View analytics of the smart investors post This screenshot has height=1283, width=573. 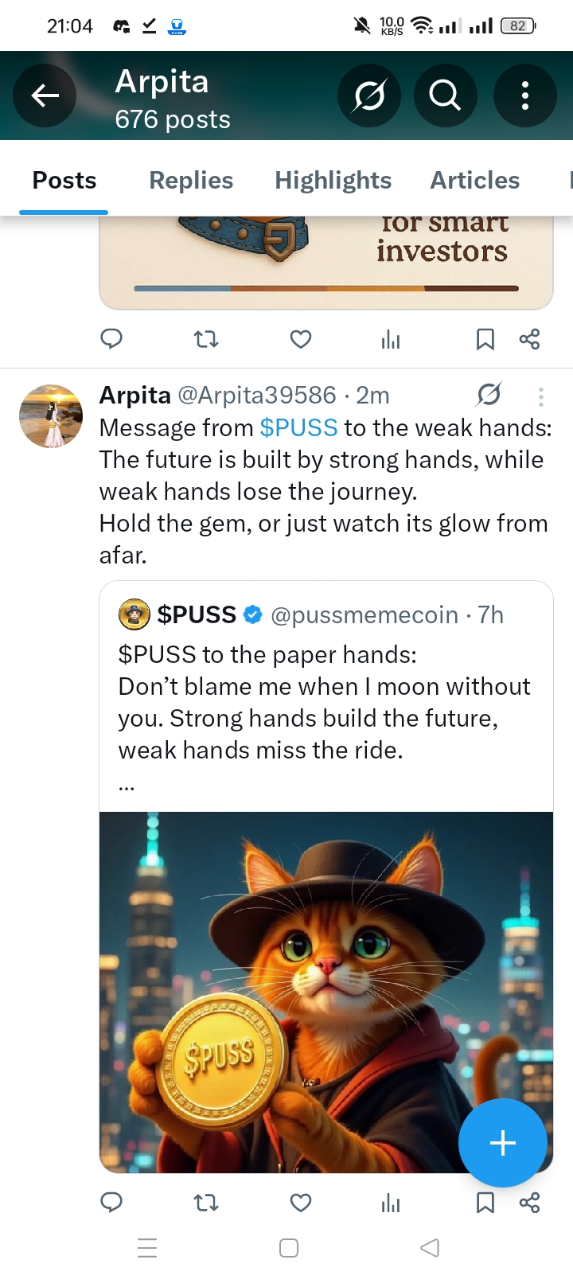(x=390, y=340)
